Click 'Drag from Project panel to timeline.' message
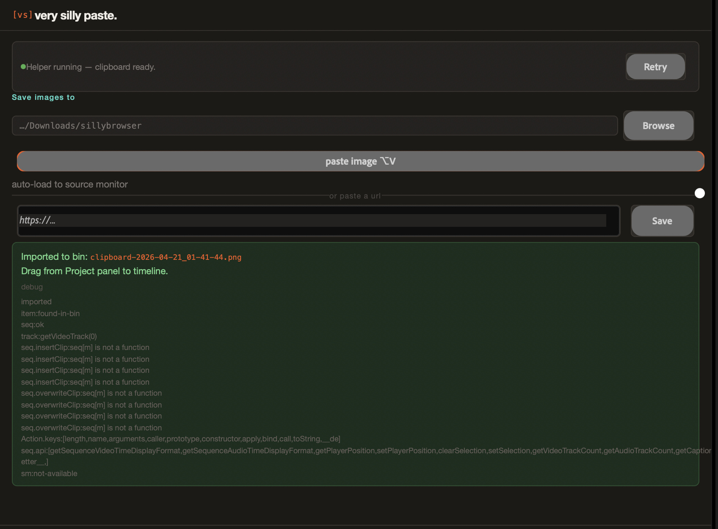 coord(94,271)
